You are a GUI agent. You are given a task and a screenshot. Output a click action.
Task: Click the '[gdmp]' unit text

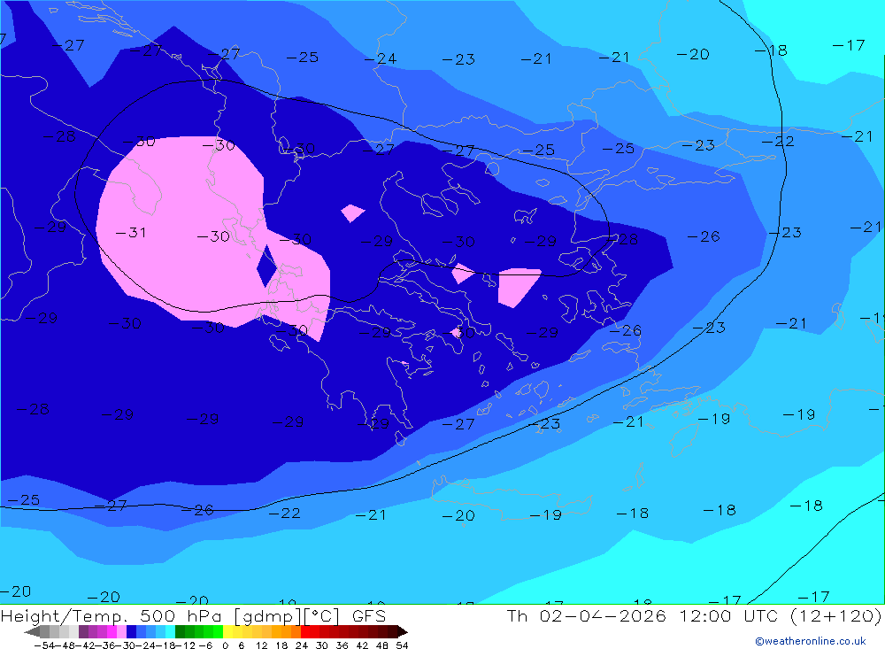(268, 615)
